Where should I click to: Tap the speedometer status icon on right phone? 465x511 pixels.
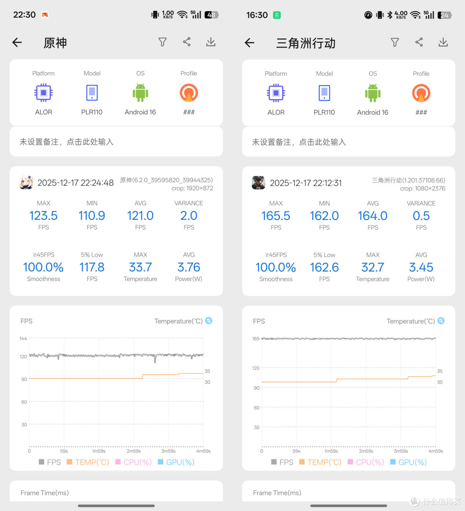[x=368, y=15]
